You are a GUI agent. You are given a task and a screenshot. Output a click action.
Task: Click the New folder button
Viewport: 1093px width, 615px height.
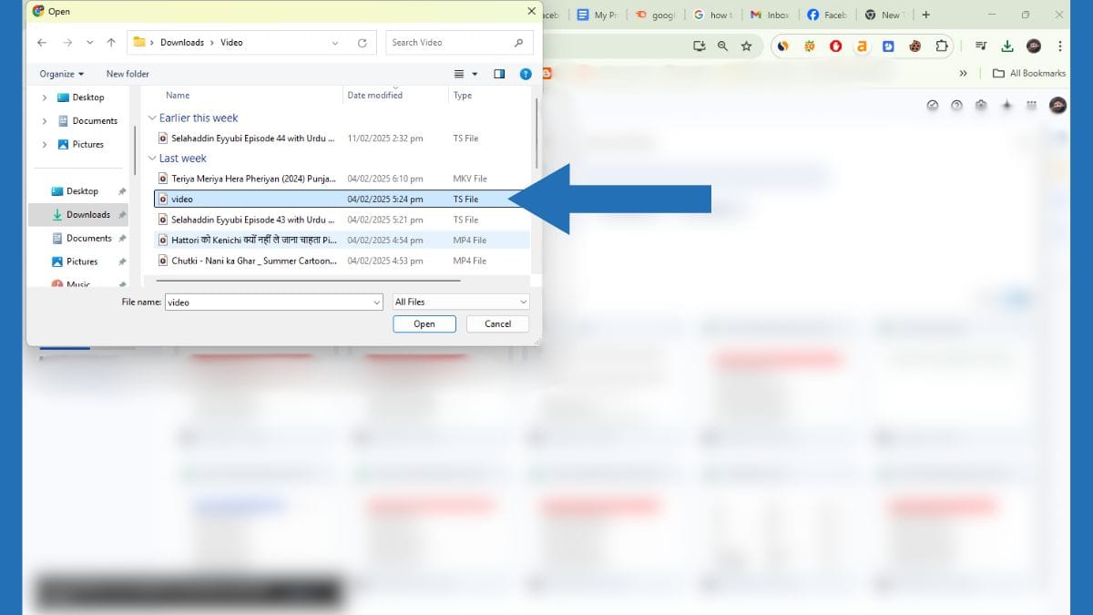pyautogui.click(x=128, y=74)
